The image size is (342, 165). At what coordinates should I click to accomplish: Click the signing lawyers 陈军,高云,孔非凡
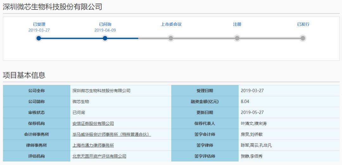click(256, 145)
